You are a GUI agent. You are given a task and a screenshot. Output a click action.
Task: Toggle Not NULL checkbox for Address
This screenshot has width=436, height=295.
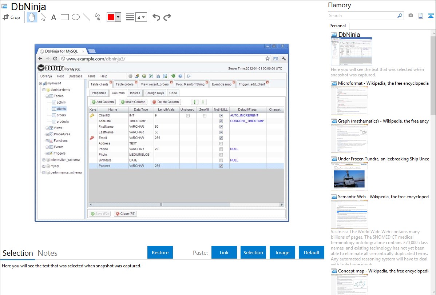221,143
